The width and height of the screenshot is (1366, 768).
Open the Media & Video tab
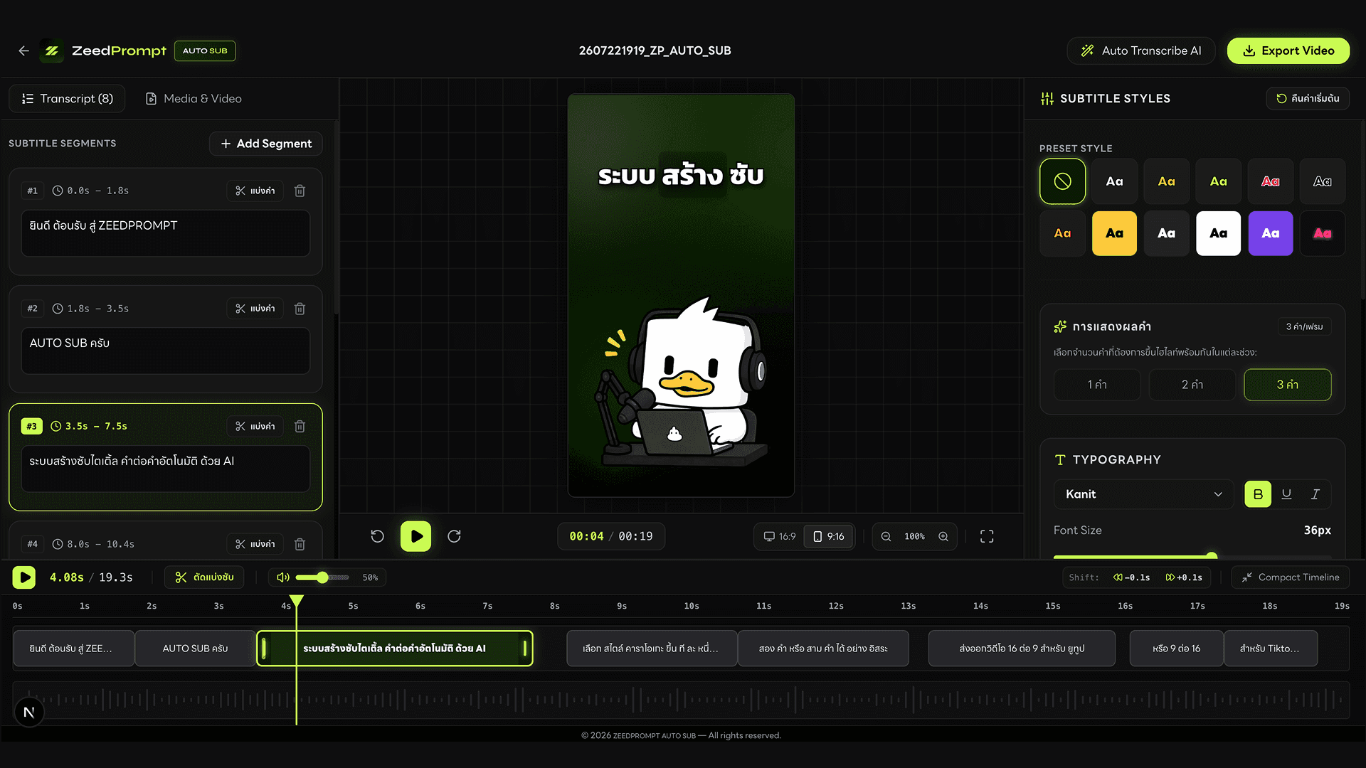(x=194, y=99)
